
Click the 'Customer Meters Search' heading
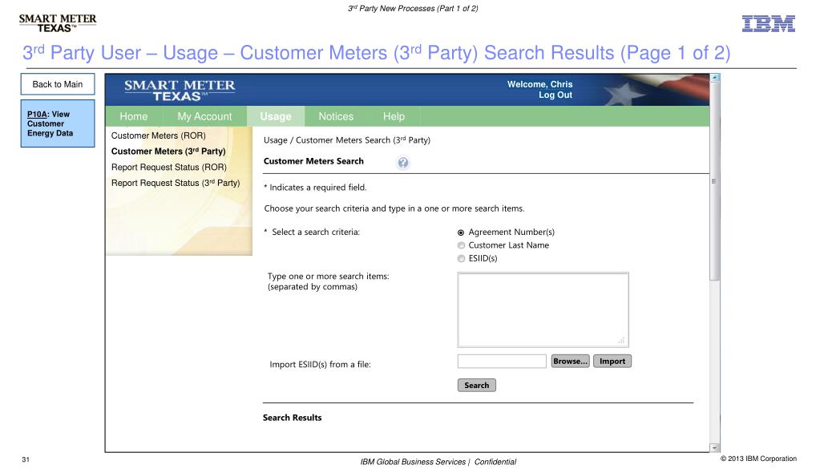pyautogui.click(x=313, y=161)
